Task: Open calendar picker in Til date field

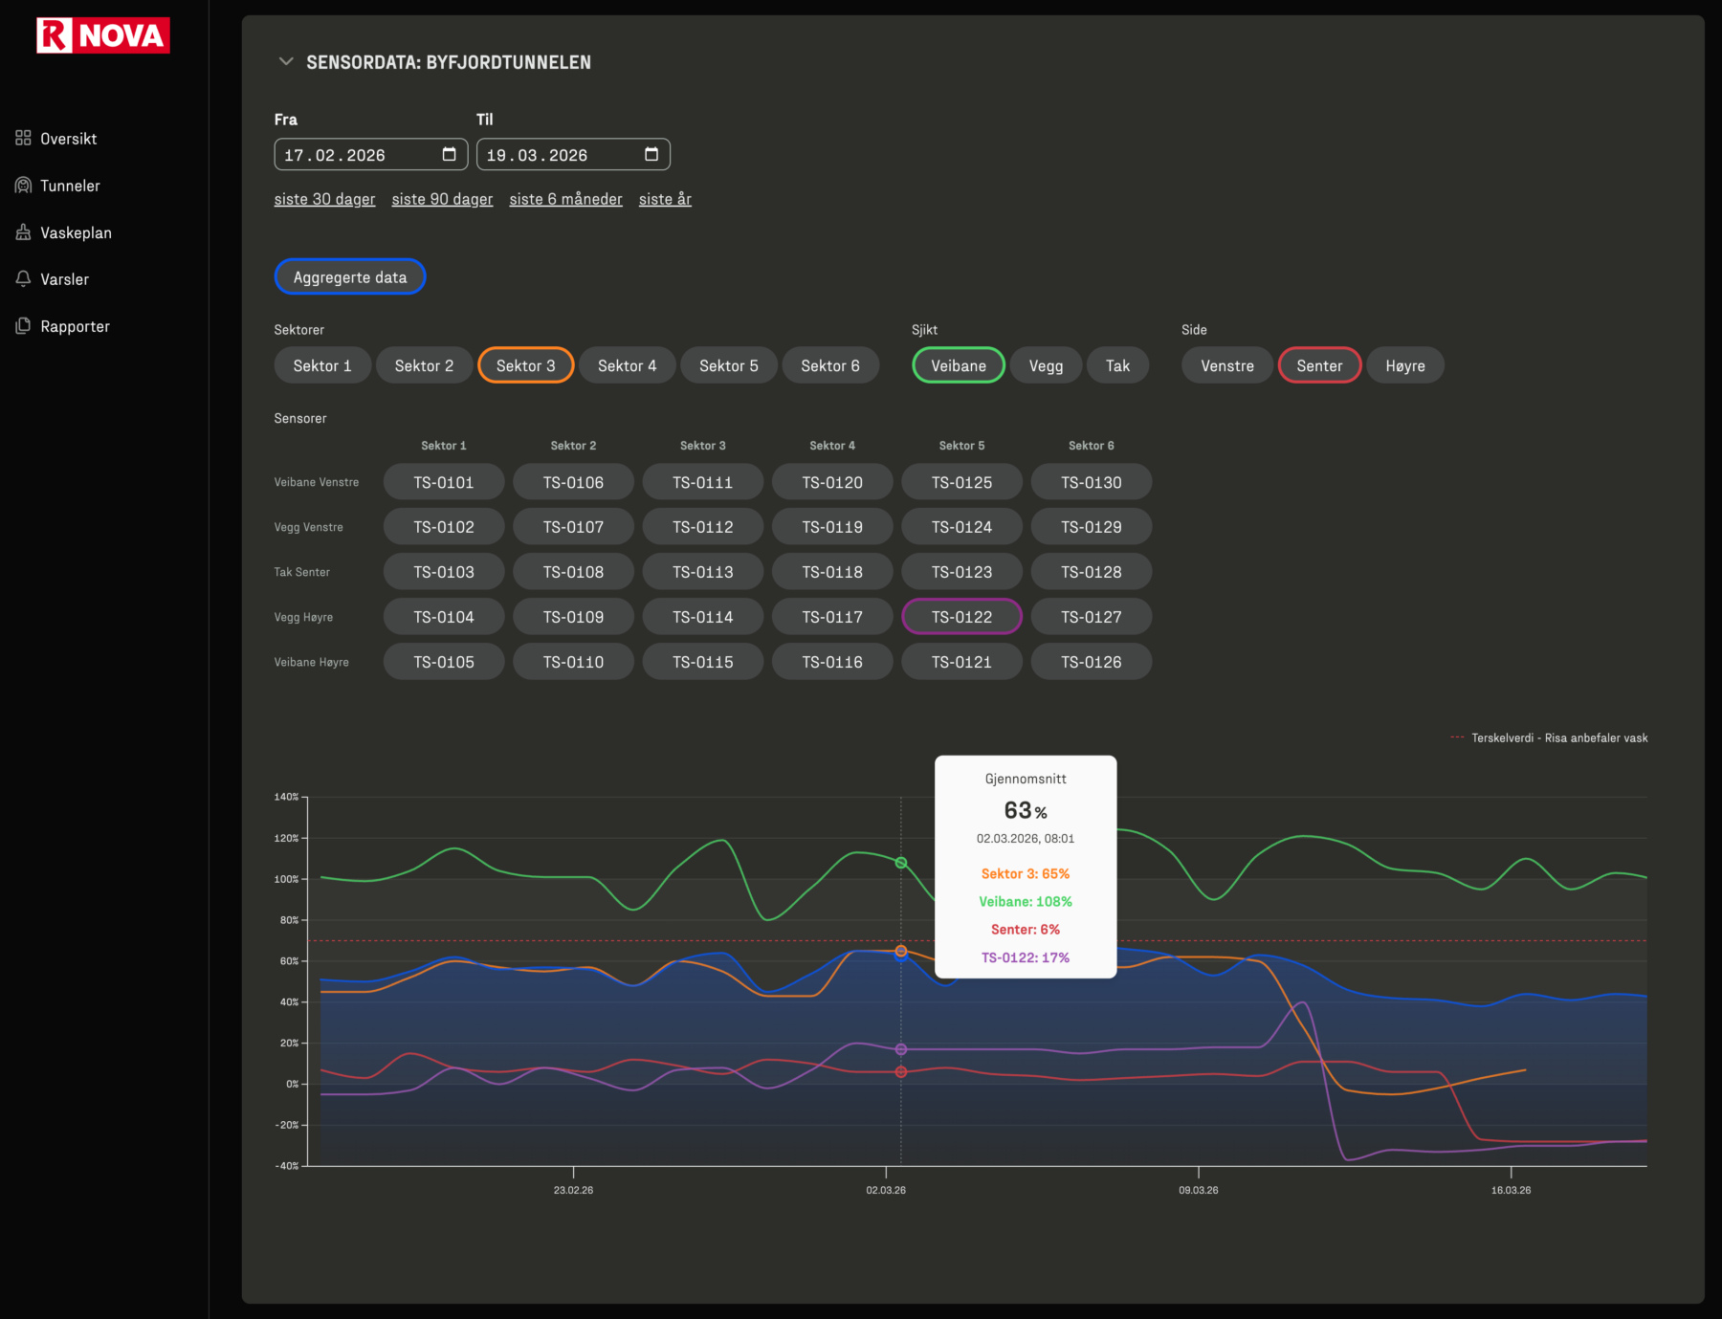Action: pos(651,155)
